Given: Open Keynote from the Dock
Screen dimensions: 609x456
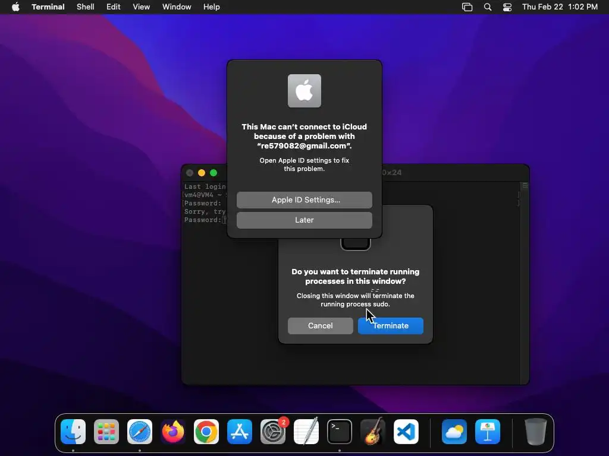Looking at the screenshot, I should pos(488,432).
